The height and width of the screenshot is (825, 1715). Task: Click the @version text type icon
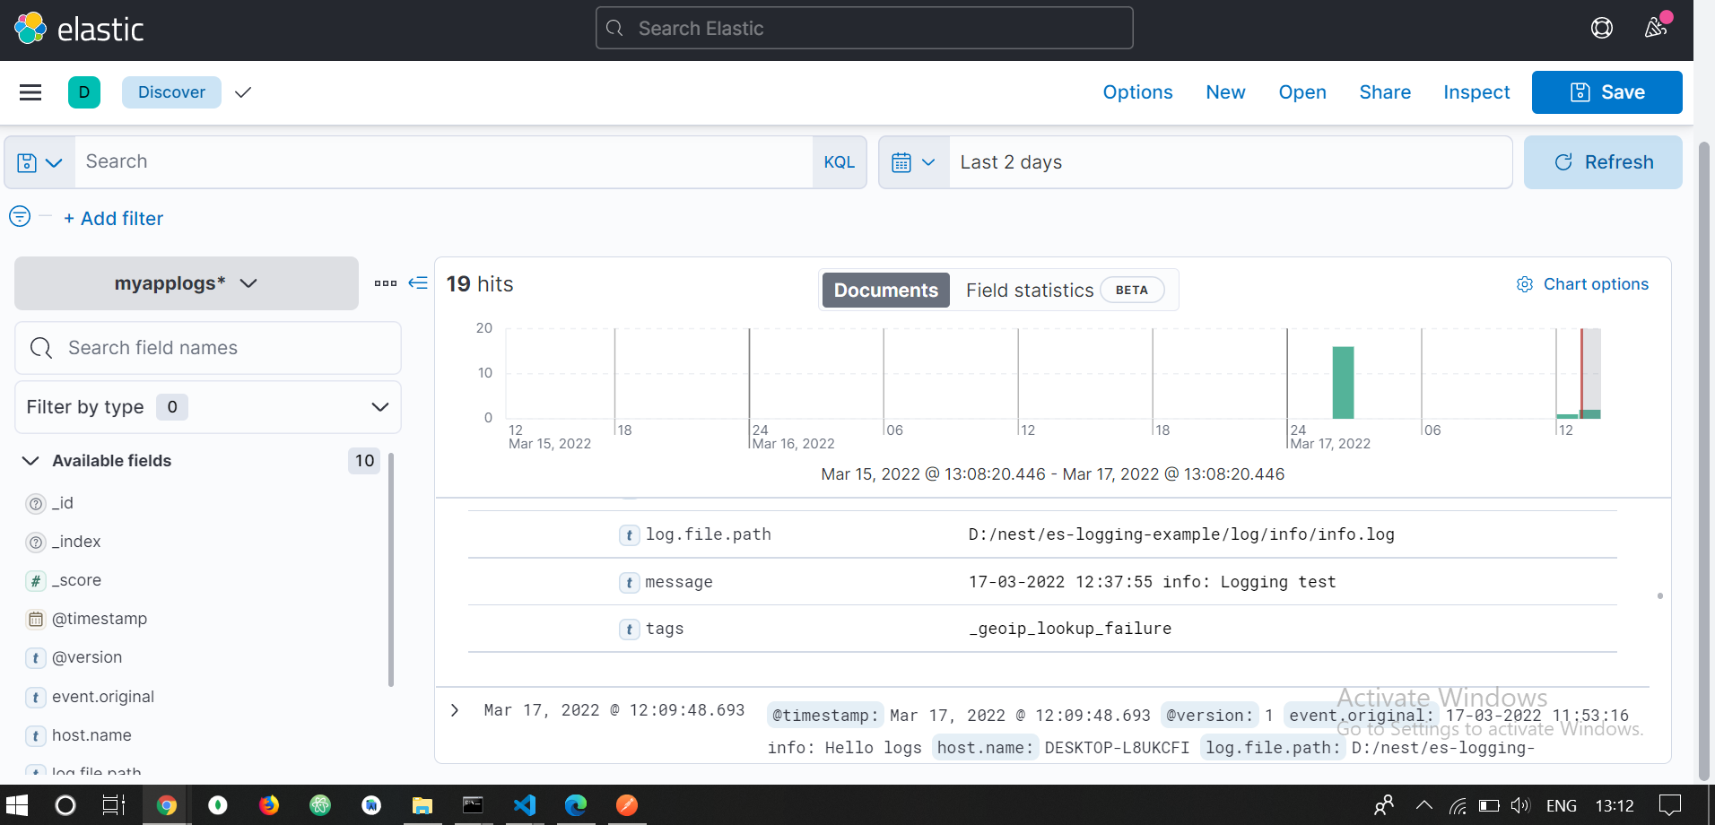coord(36,658)
